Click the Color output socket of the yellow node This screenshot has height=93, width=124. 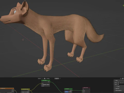point(30,91)
